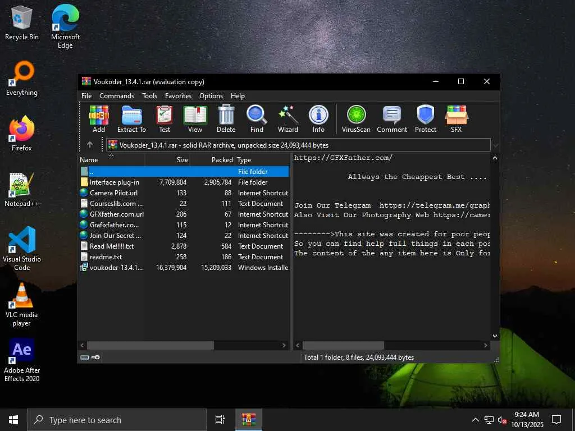The height and width of the screenshot is (431, 575).
Task: Sort by Name column header
Action: (x=112, y=160)
